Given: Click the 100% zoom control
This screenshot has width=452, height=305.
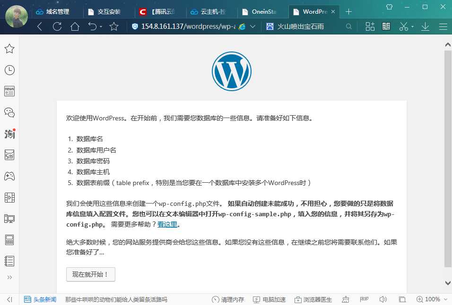Looking at the screenshot, I should point(428,299).
